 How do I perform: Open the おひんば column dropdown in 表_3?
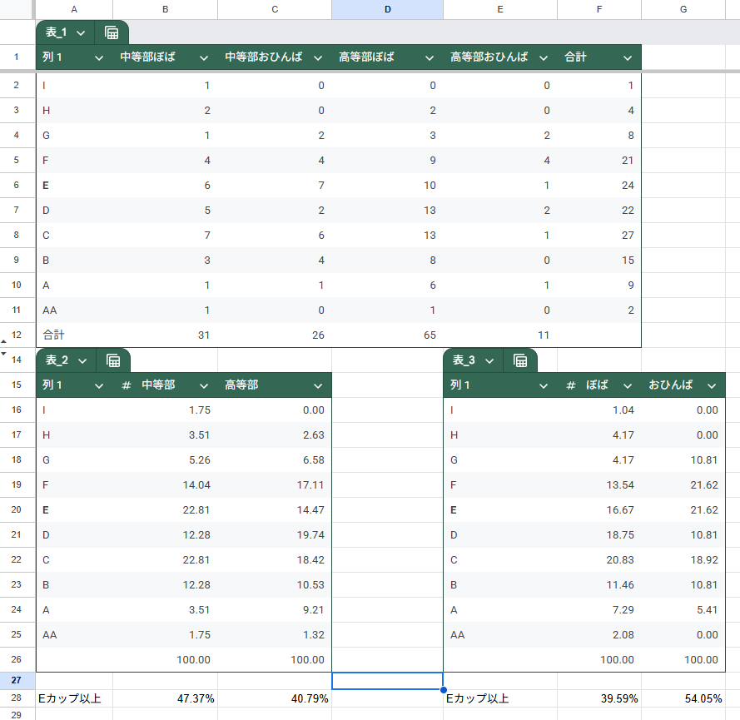(x=712, y=385)
